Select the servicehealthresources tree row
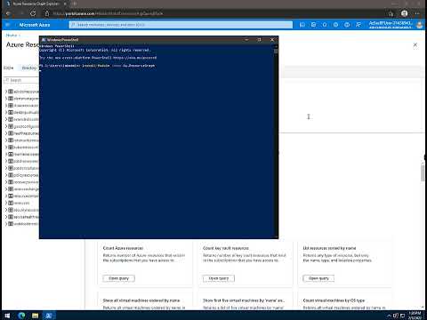The height and width of the screenshot is (320, 427). click(21, 217)
